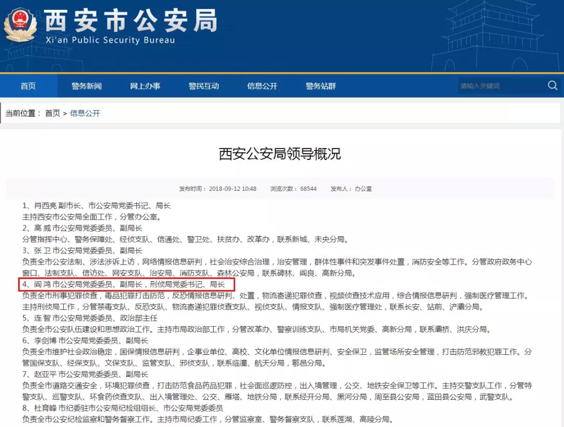564x427 pixels.
Task: Click the line starting 窗口、法制支队
Action: coord(190,273)
